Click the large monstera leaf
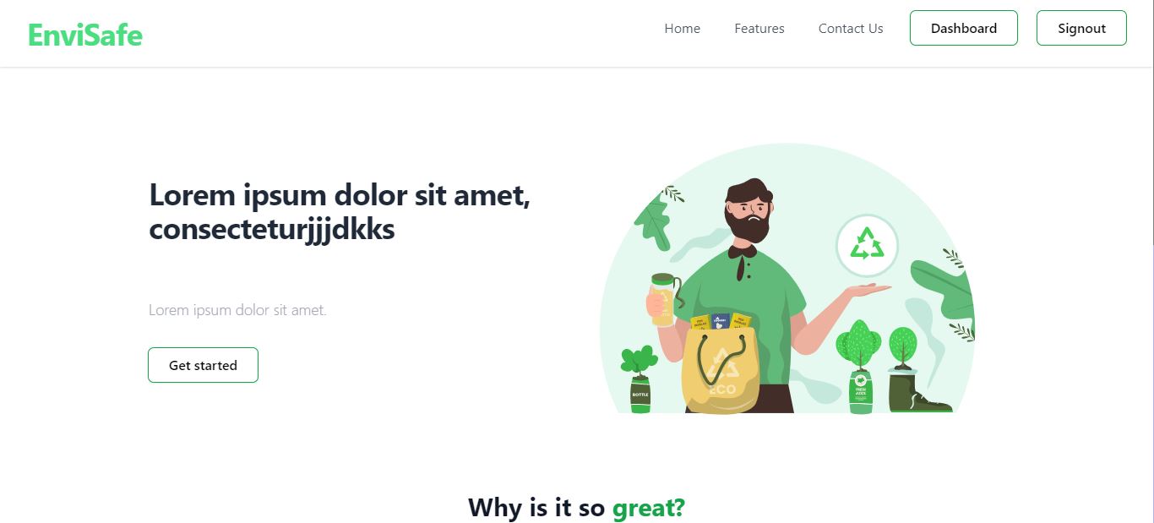1154x523 pixels. [x=944, y=291]
